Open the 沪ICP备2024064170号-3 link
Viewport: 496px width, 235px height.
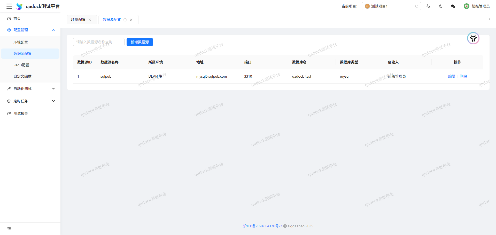263,226
